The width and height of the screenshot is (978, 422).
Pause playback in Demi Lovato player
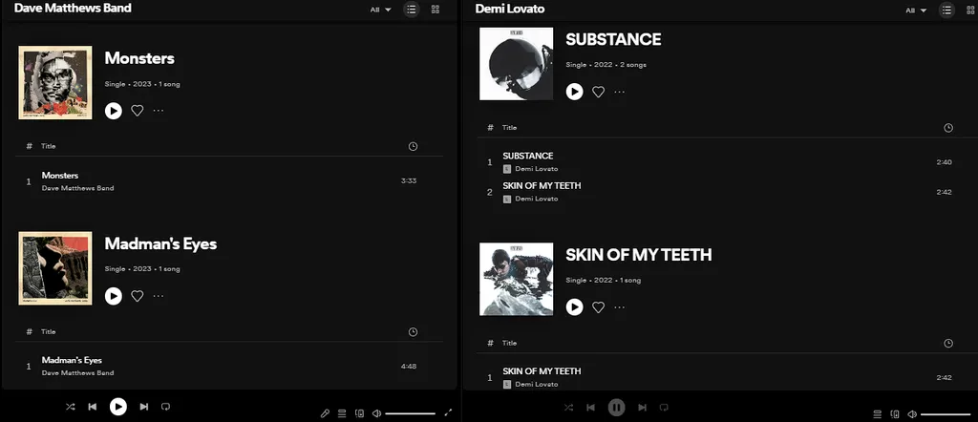point(616,408)
